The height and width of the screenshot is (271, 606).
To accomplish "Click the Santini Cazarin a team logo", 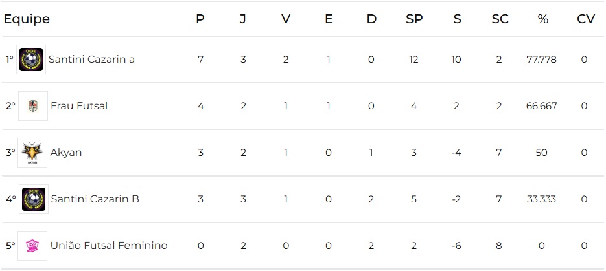I will (x=31, y=60).
